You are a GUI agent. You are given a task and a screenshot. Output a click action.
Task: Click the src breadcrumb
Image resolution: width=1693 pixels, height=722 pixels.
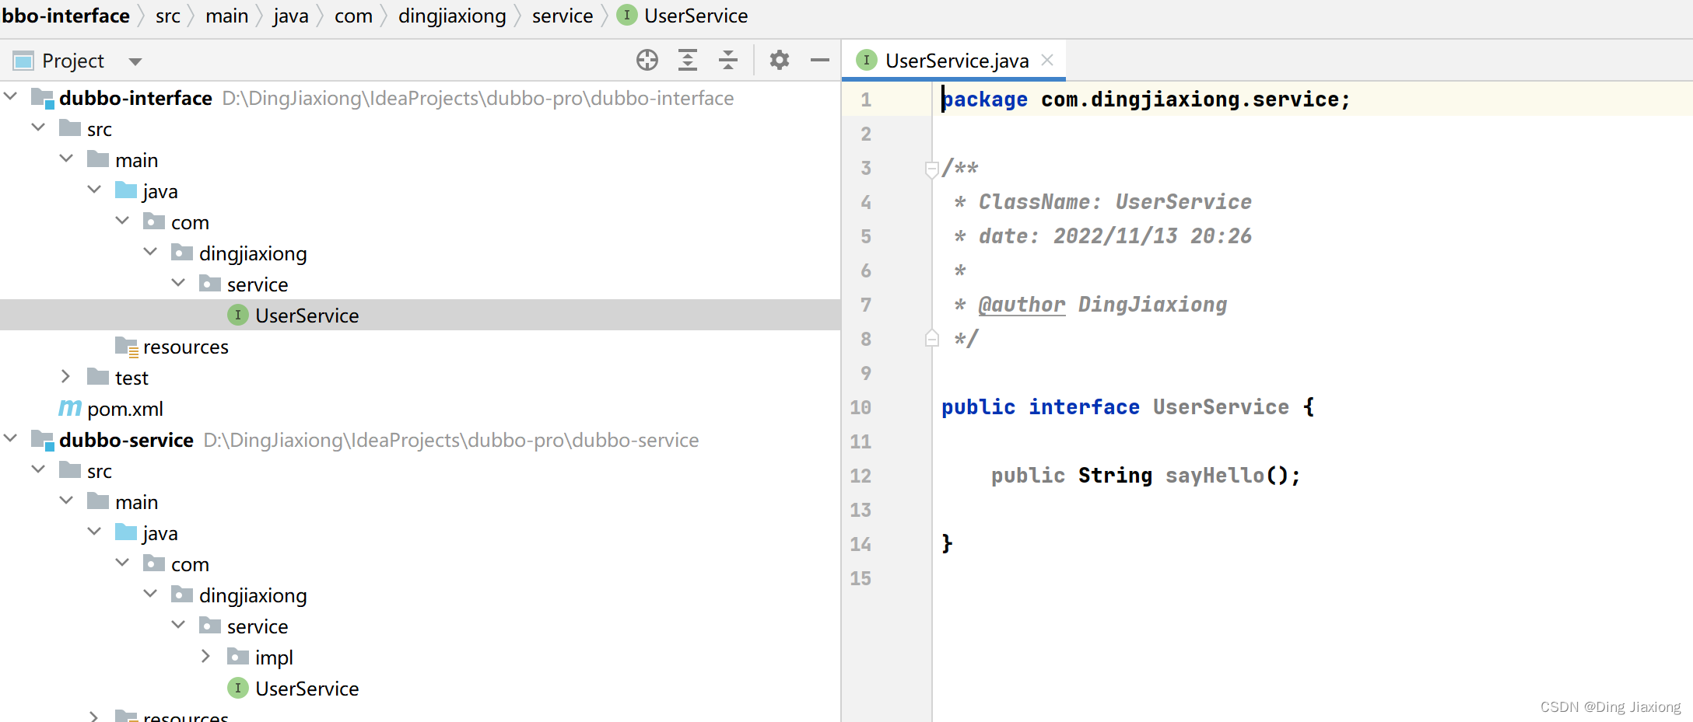tap(167, 16)
